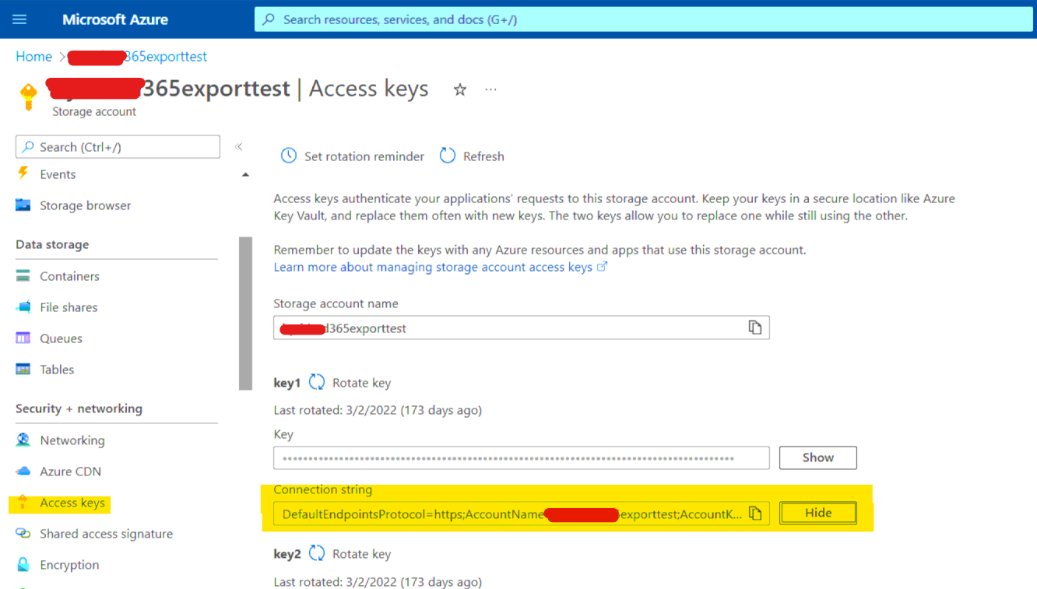Open Encryption menu item
The height and width of the screenshot is (589, 1037).
pos(69,565)
